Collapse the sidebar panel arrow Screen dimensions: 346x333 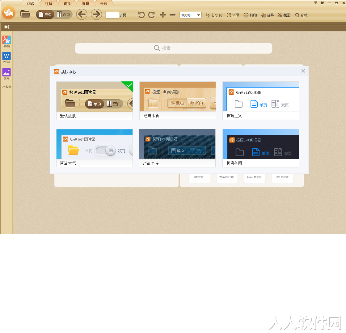point(6,27)
